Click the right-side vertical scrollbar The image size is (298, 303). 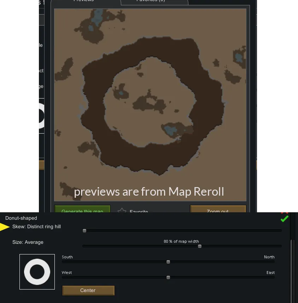coord(292,269)
